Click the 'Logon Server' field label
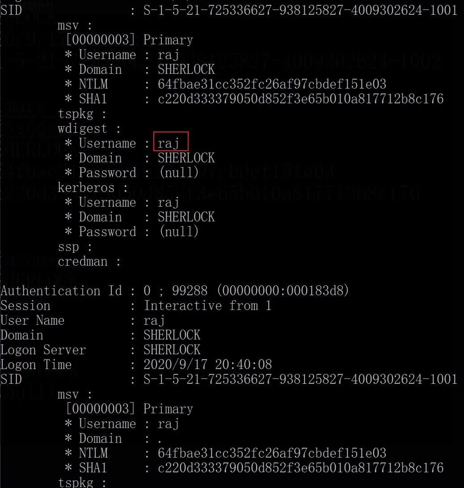The image size is (464, 488). (x=43, y=350)
